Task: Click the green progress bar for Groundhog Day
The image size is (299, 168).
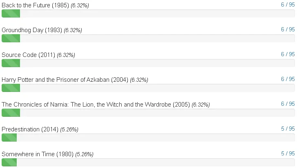Action: [x=11, y=38]
